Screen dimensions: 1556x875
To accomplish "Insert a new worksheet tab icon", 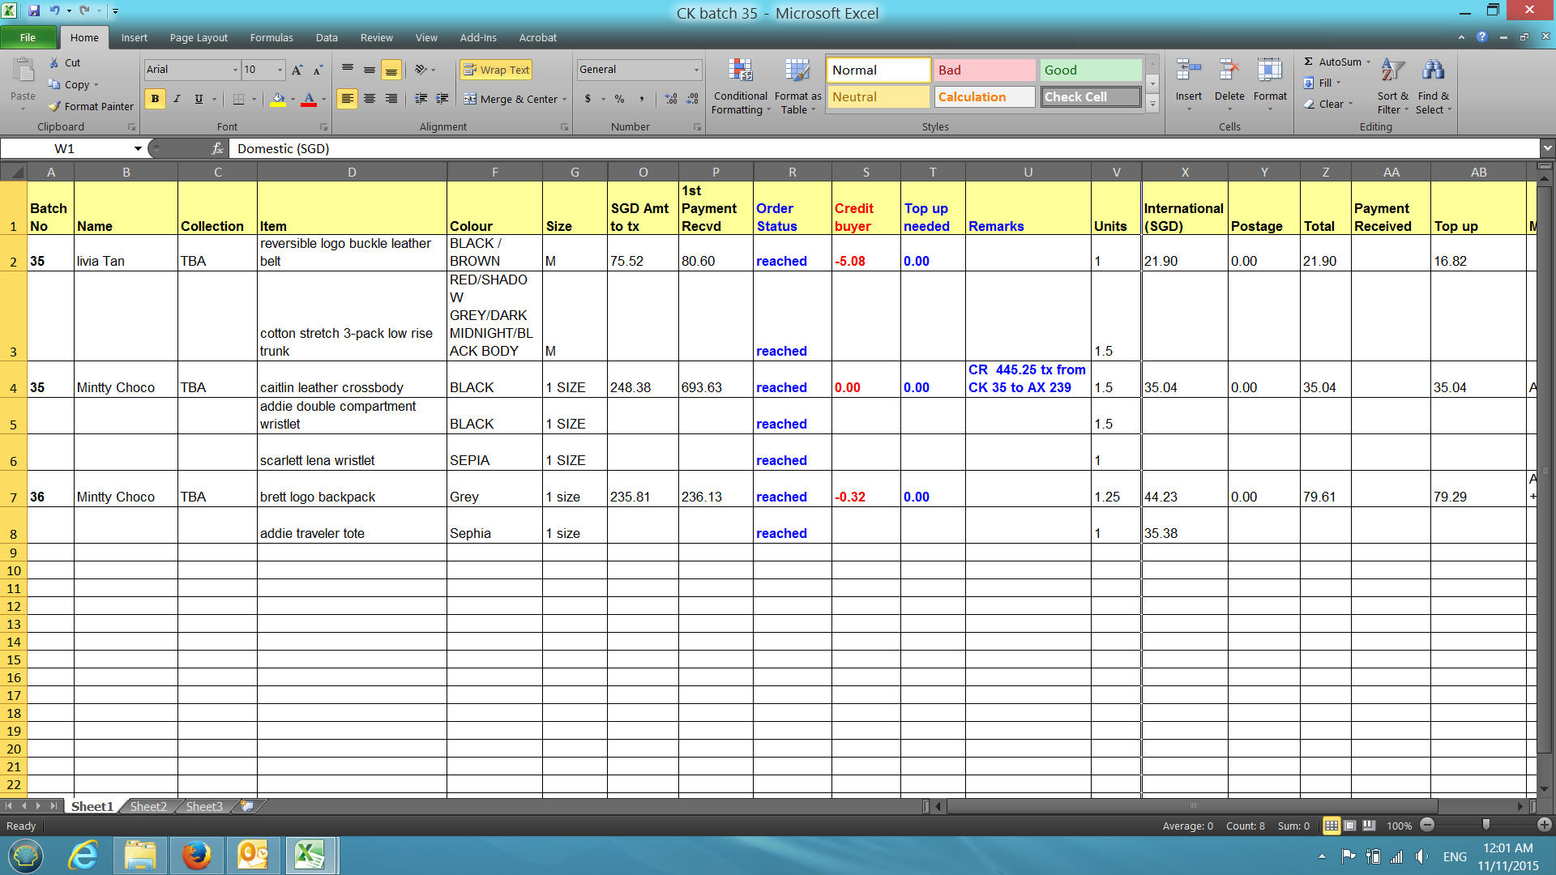I will click(247, 806).
